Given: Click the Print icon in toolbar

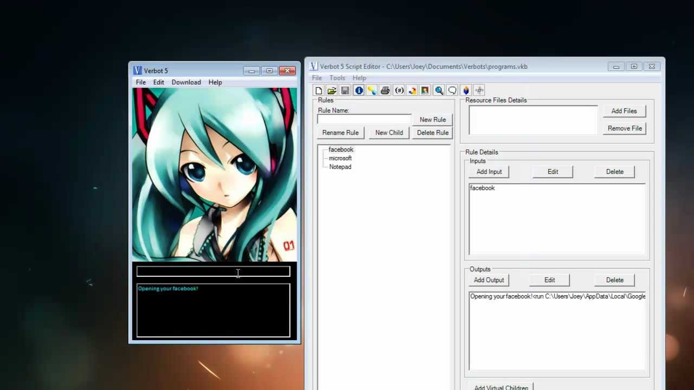Looking at the screenshot, I should pos(385,90).
